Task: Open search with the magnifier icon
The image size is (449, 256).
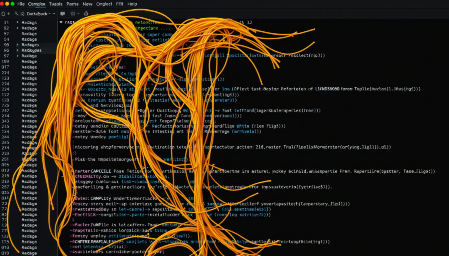Action: click(16, 14)
